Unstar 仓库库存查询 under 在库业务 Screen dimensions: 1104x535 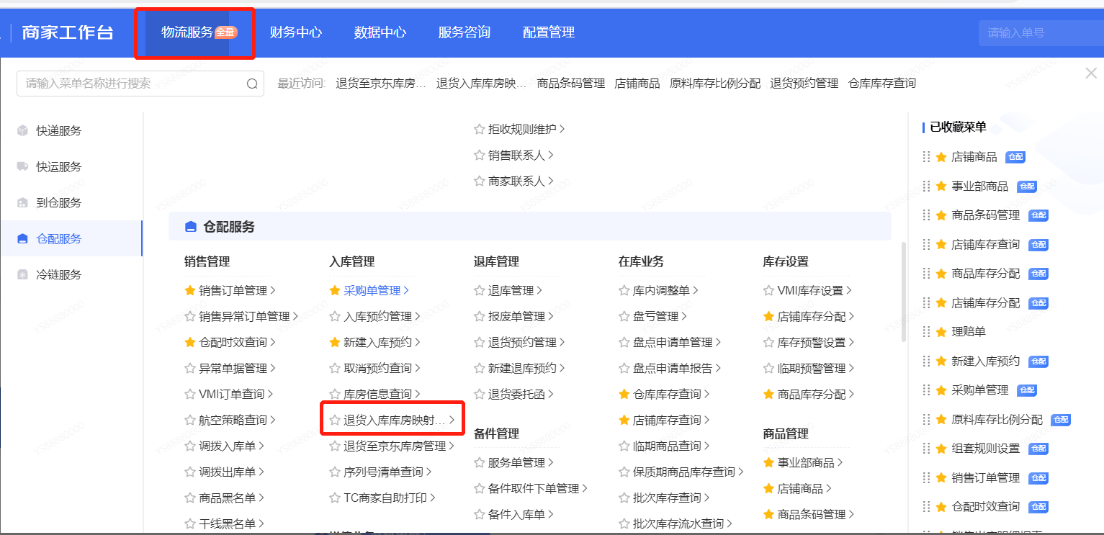click(624, 395)
